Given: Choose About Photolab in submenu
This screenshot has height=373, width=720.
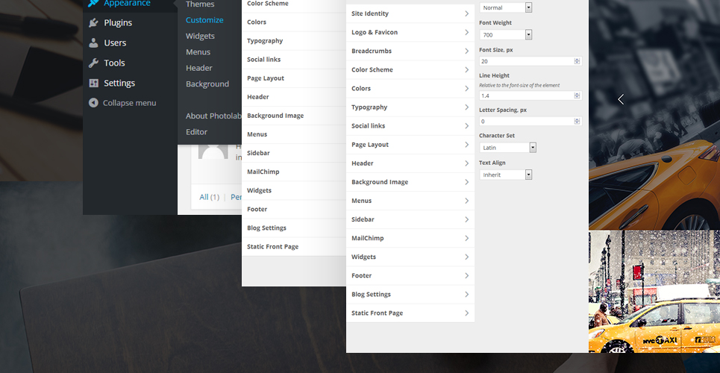Looking at the screenshot, I should [x=213, y=116].
